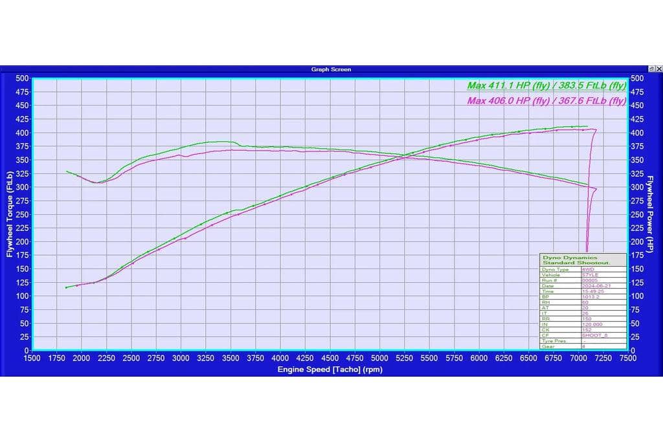Viewport: 663px width, 442px height.
Task: Click the 4500 rpm axis label
Action: (330, 359)
